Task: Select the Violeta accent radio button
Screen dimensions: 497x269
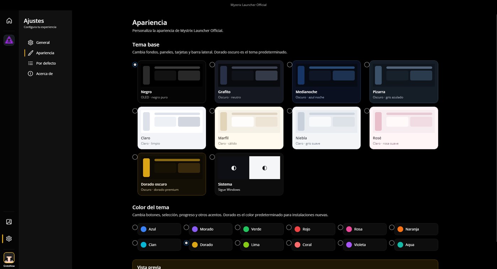Action: pyautogui.click(x=340, y=243)
